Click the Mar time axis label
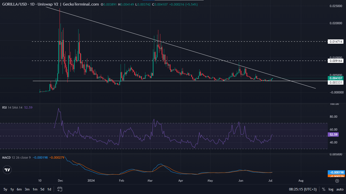Image resolution: width=346 pixels, height=194 pixels. [150, 181]
